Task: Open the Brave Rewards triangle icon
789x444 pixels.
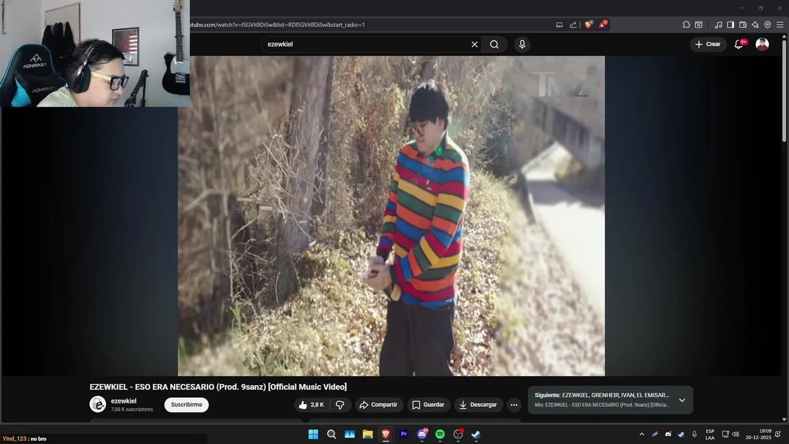Action: pyautogui.click(x=603, y=25)
